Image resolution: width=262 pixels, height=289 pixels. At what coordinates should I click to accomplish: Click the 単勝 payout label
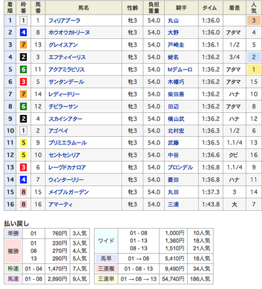pos(13,233)
